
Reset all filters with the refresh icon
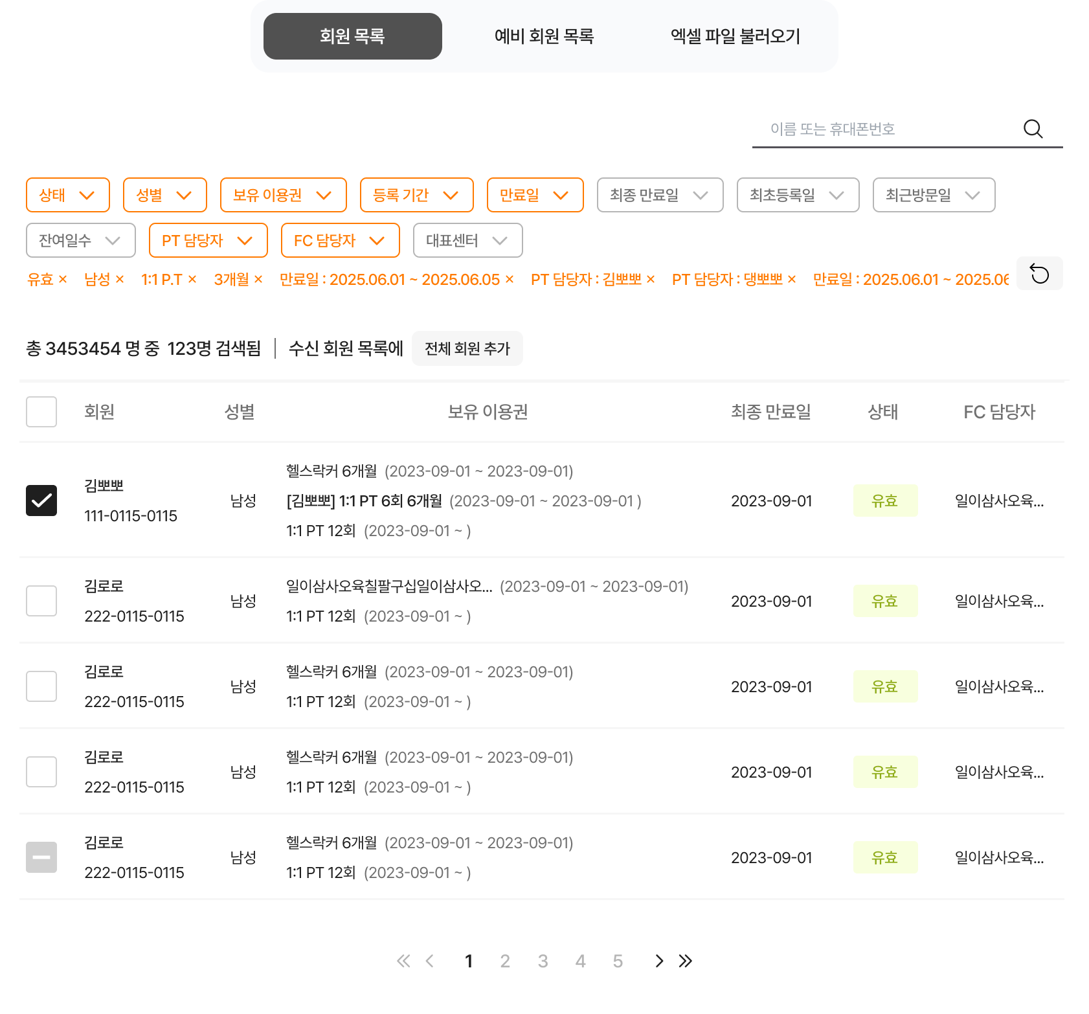pyautogui.click(x=1039, y=274)
